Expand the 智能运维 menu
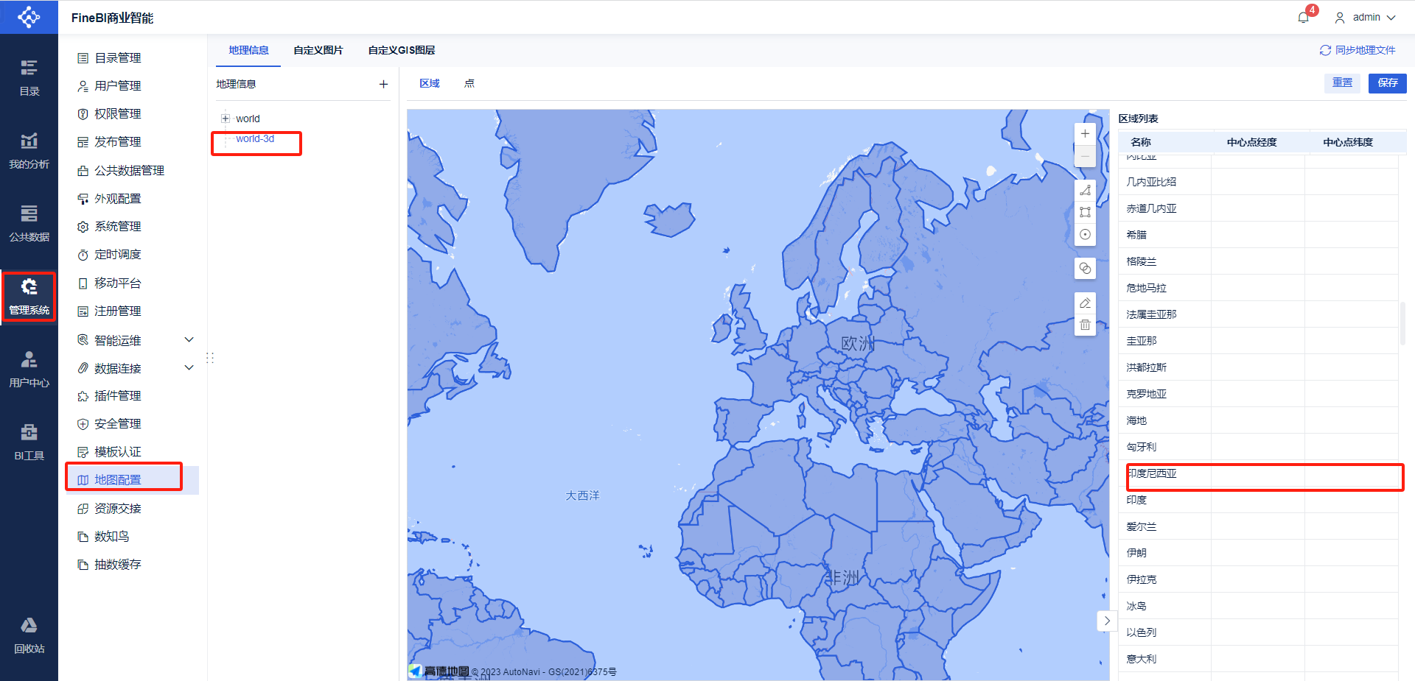The image size is (1415, 681). tap(189, 339)
